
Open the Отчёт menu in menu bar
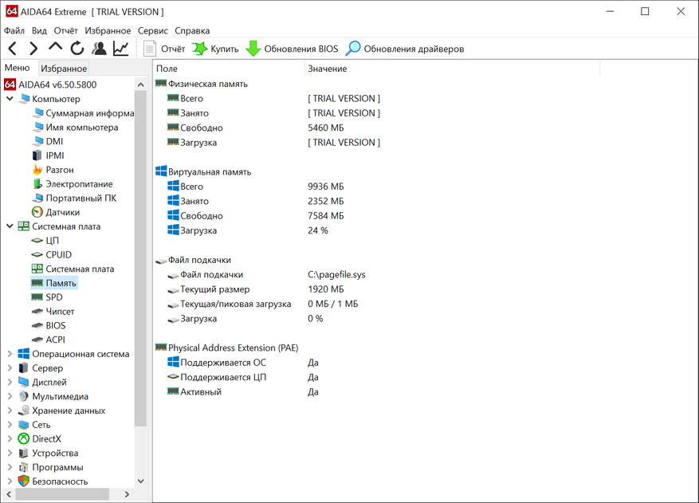(65, 31)
